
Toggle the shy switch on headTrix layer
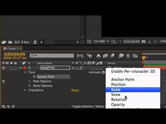73,68
